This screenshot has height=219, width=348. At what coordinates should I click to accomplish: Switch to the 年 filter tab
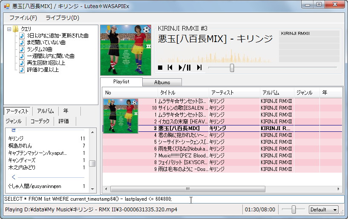66,111
